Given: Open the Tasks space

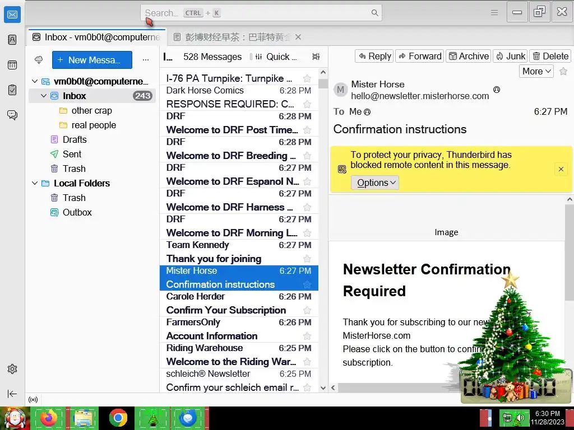Looking at the screenshot, I should click(12, 90).
